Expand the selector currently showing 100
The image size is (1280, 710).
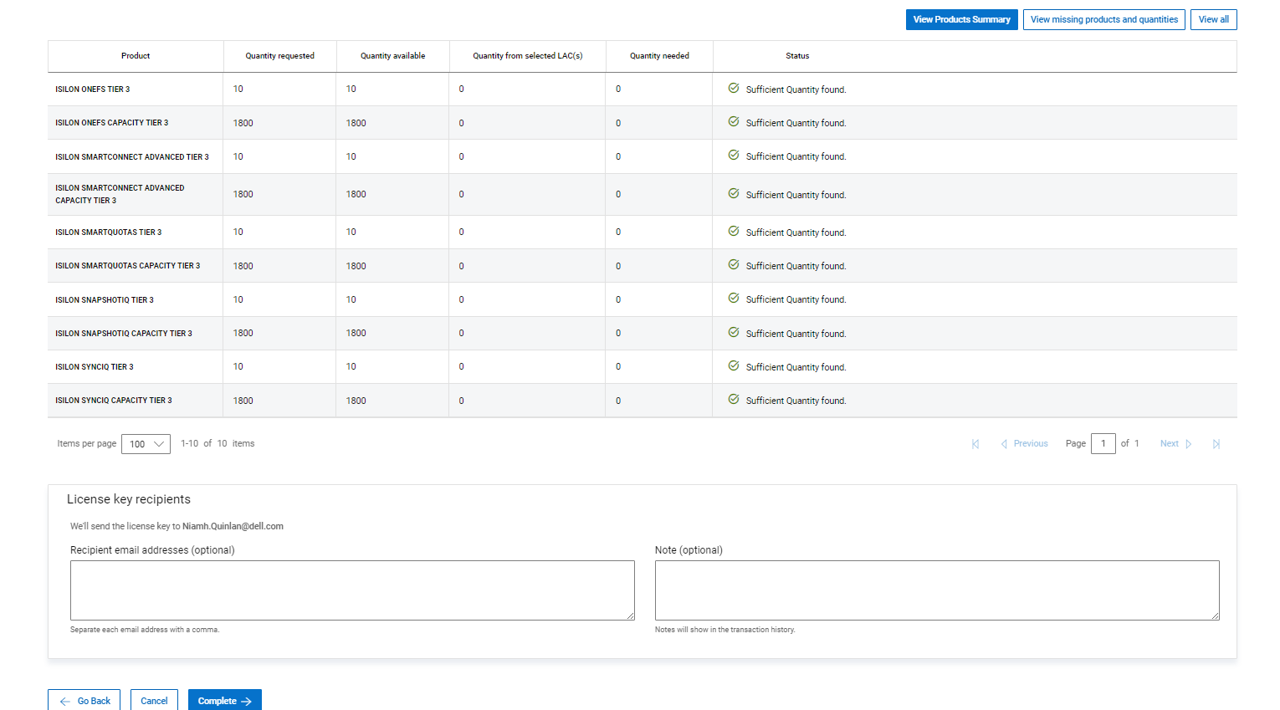[146, 443]
